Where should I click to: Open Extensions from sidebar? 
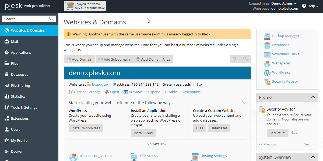tap(29, 118)
